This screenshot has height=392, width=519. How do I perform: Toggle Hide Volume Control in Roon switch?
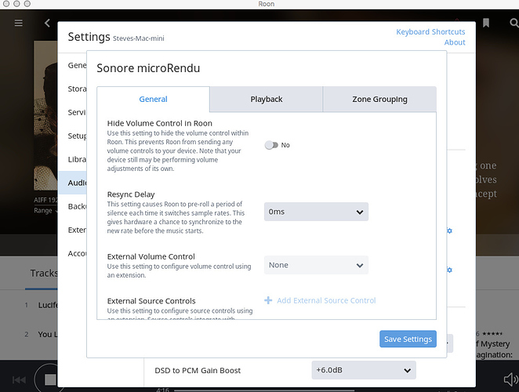(x=271, y=145)
